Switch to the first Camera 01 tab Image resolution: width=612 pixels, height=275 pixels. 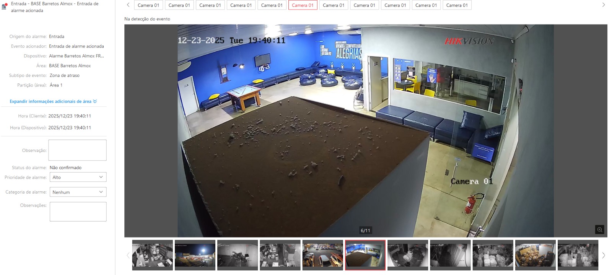(148, 5)
